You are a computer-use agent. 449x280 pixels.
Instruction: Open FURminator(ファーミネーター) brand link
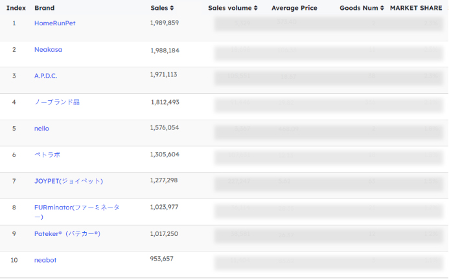tap(76, 211)
